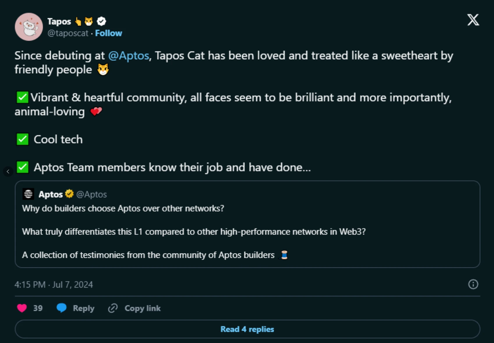The width and height of the screenshot is (494, 343).
Task: Click the Aptos logo avatar
Action: point(28,194)
